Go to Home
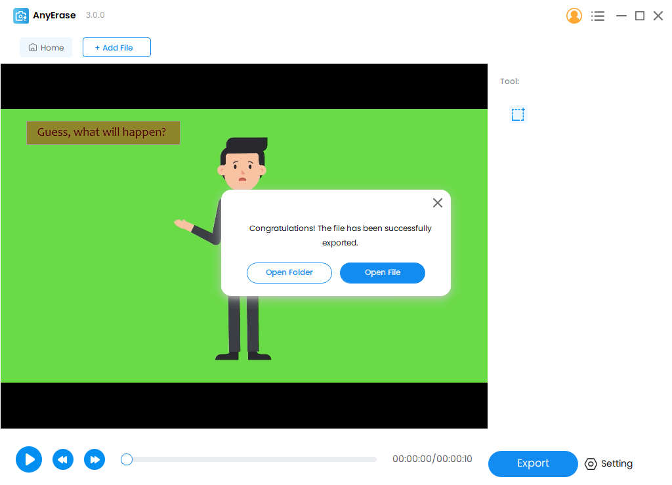 point(46,47)
